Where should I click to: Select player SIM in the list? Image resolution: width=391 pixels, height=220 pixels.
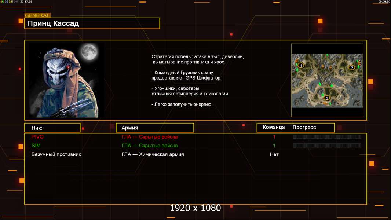36,146
